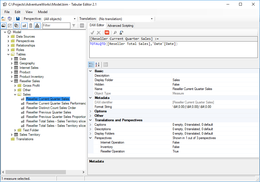This screenshot has height=182, width=260.
Task: Save the model using the save icon
Action: click(18, 18)
